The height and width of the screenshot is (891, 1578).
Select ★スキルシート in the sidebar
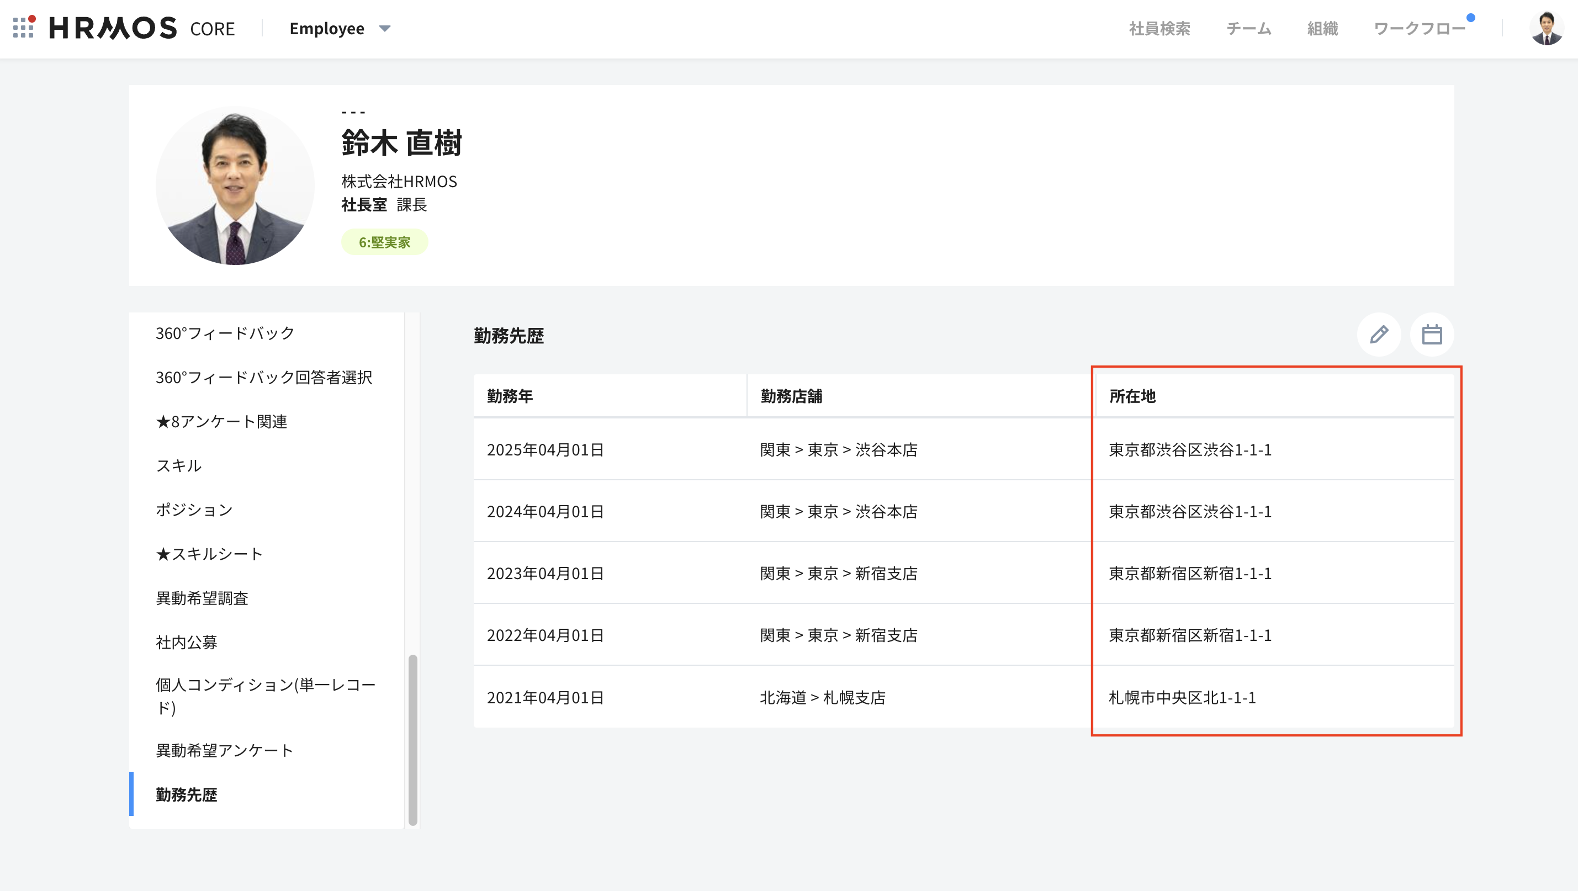click(x=209, y=554)
